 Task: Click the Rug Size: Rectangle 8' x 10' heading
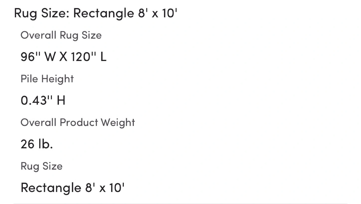coord(96,13)
